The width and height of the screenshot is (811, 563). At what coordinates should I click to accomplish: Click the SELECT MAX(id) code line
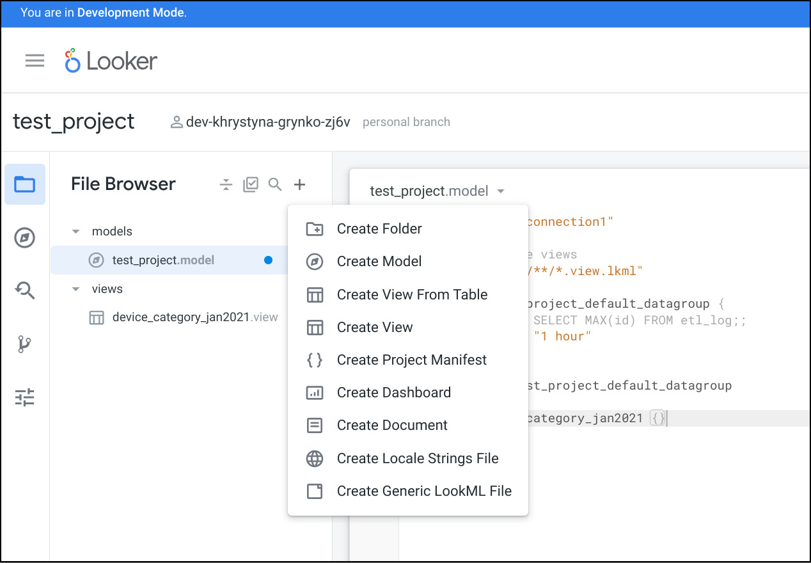pos(640,321)
